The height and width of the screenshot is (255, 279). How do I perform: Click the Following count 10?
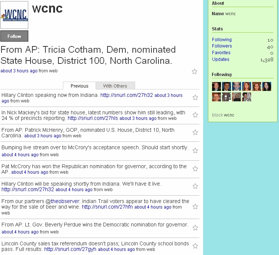tap(270, 40)
